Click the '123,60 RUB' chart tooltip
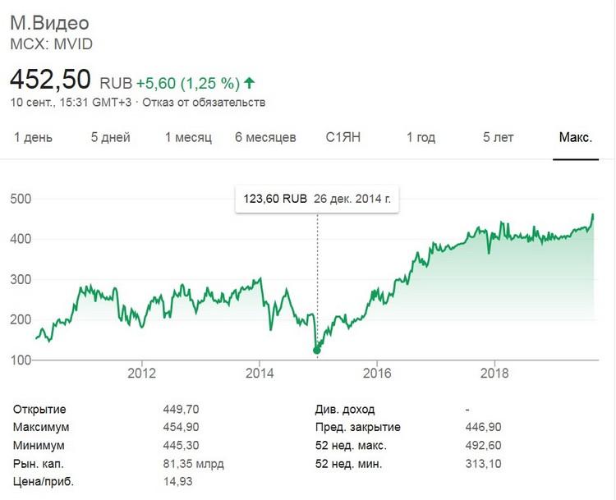The height and width of the screenshot is (500, 616). coord(317,199)
